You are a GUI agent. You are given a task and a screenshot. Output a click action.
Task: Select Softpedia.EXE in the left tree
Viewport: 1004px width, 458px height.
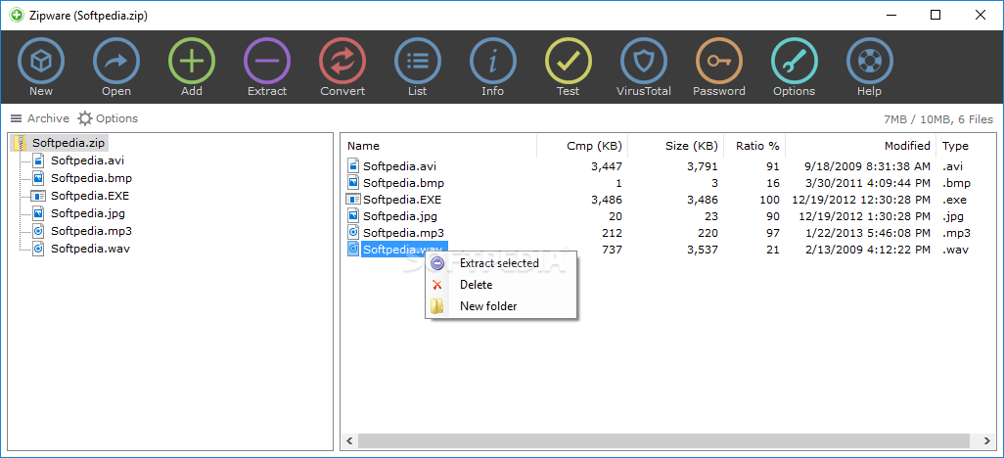tap(90, 196)
